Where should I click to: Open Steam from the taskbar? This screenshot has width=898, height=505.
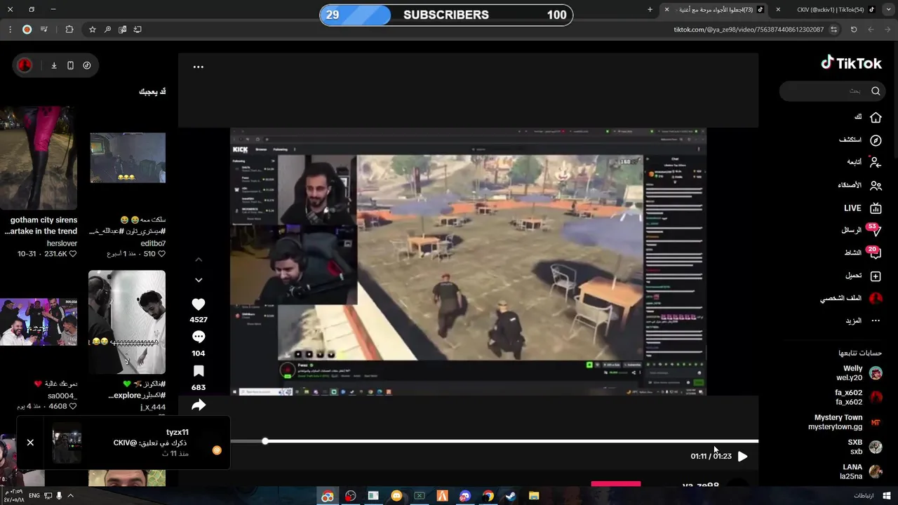511,496
